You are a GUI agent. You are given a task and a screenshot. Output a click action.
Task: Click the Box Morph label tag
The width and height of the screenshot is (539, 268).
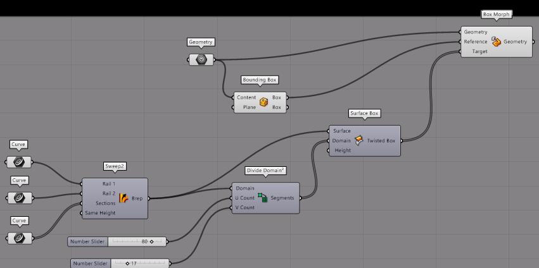[497, 15]
